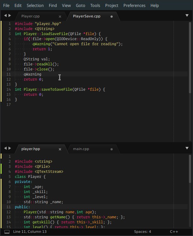Open the File menu
The image size is (193, 236).
click(x=6, y=5)
